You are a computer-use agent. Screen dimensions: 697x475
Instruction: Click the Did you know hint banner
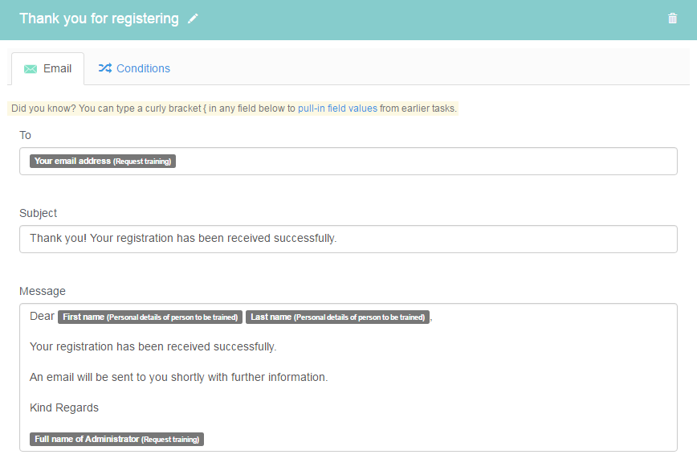coord(233,109)
